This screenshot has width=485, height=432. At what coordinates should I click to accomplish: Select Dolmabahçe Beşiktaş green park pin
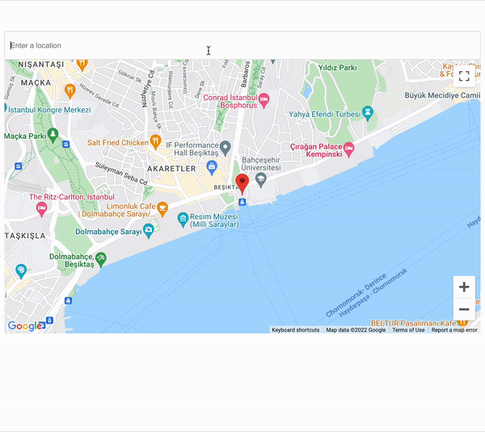coord(101,259)
